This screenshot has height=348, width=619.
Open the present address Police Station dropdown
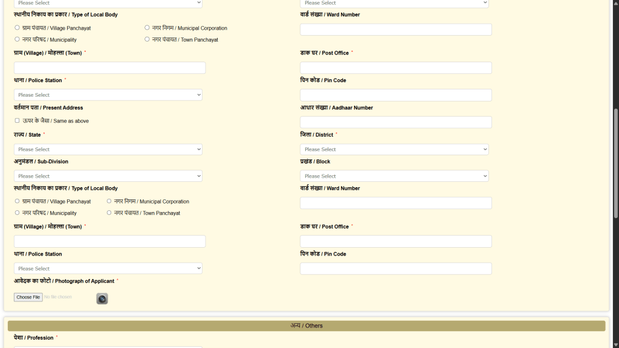(x=108, y=268)
